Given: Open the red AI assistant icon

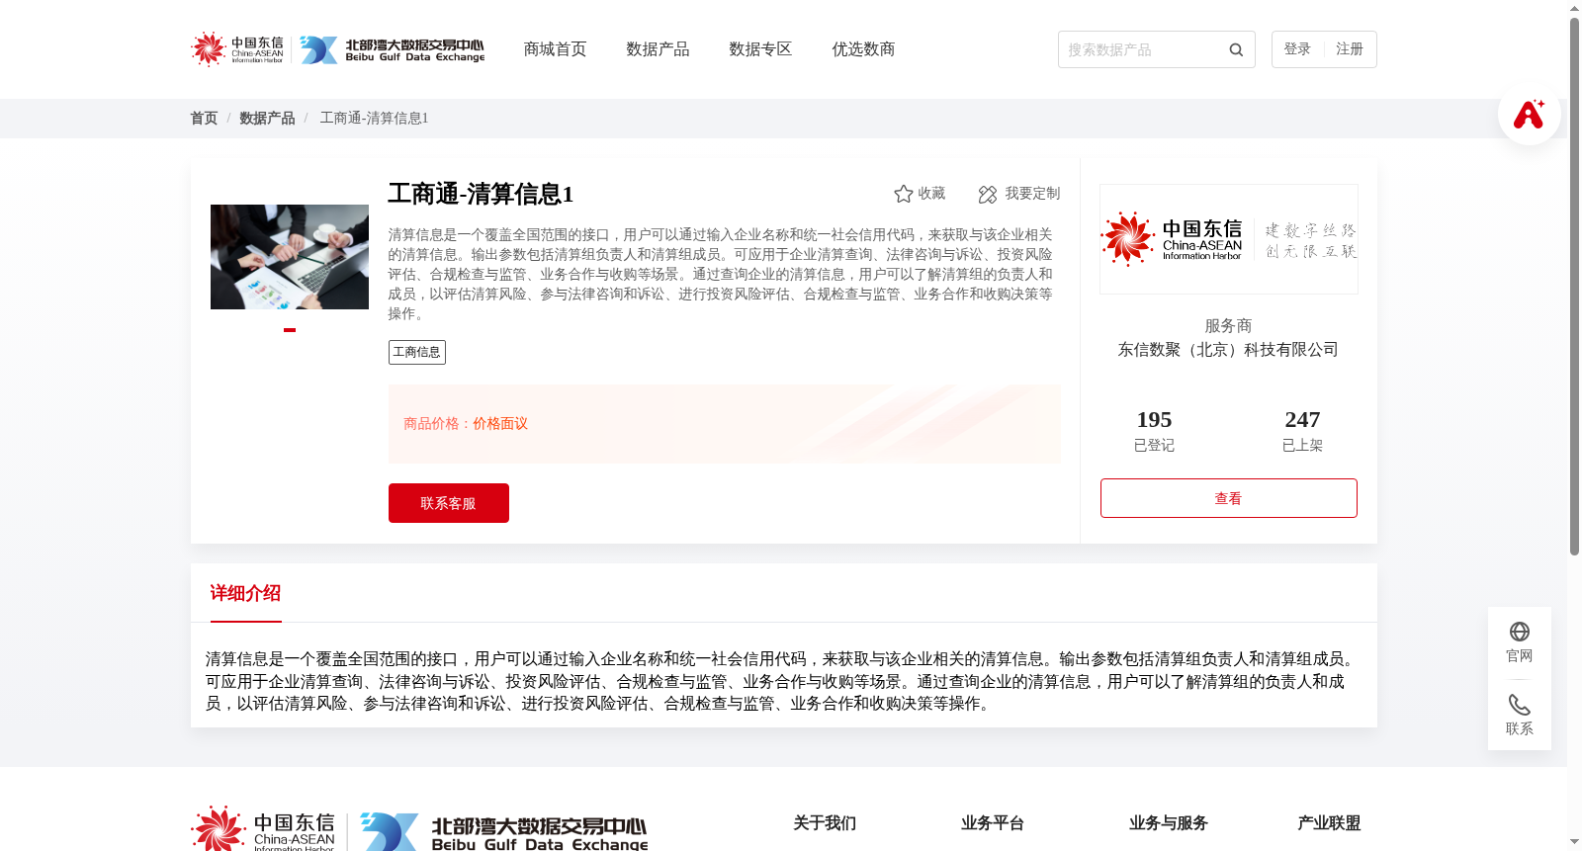Looking at the screenshot, I should pyautogui.click(x=1530, y=114).
